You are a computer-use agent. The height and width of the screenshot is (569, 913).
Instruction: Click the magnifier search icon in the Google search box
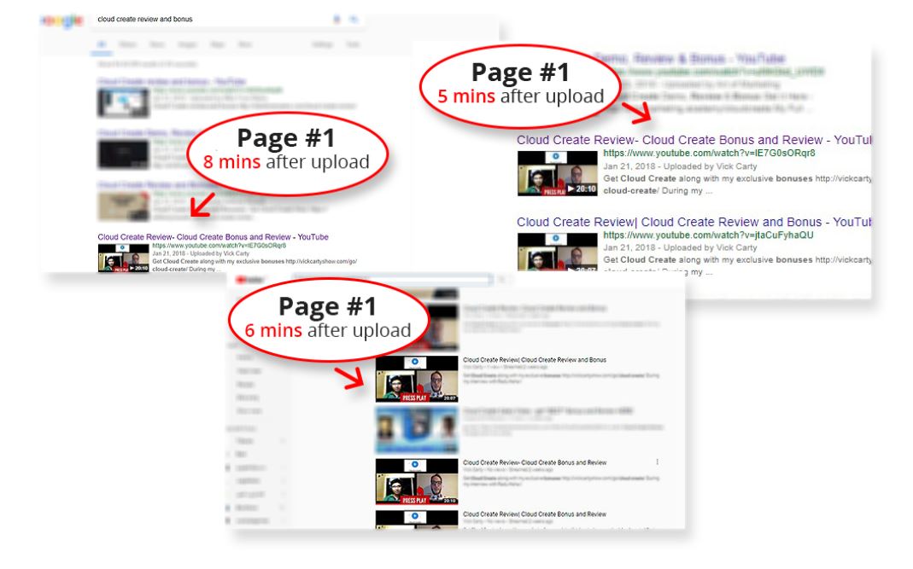tap(354, 20)
